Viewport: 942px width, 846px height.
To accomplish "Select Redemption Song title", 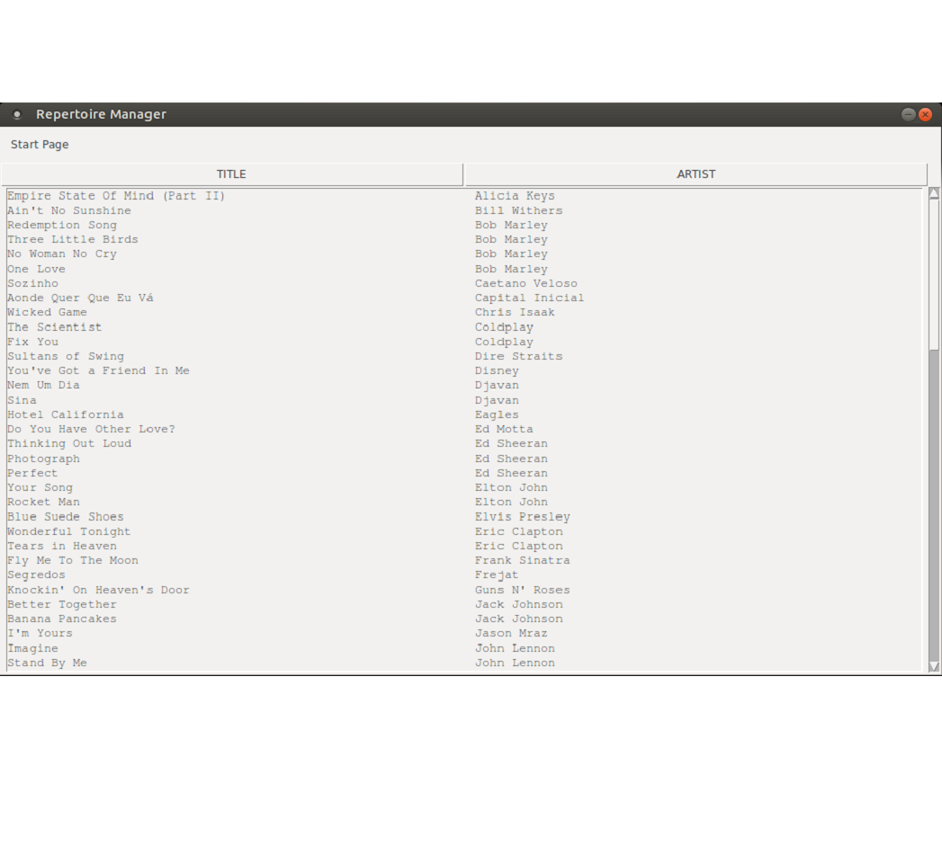I will point(62,225).
